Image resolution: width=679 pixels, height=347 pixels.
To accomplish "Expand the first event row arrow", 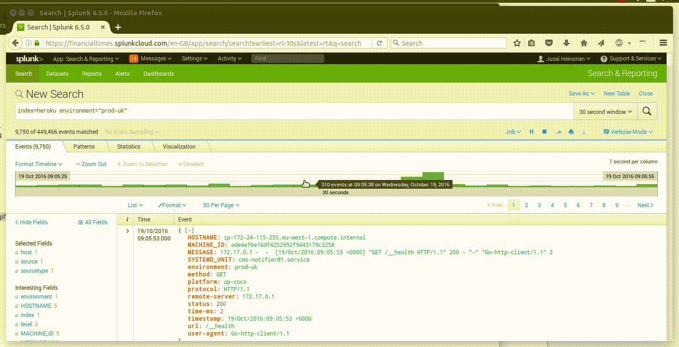I will (x=127, y=231).
